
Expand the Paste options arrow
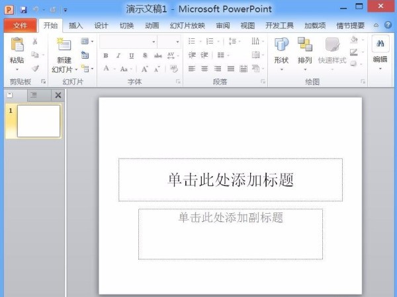(17, 69)
